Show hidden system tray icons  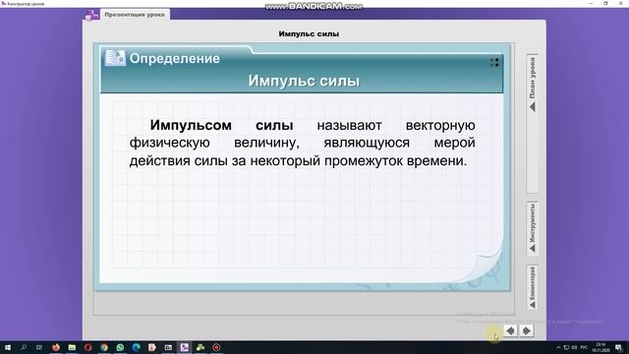pos(558,347)
